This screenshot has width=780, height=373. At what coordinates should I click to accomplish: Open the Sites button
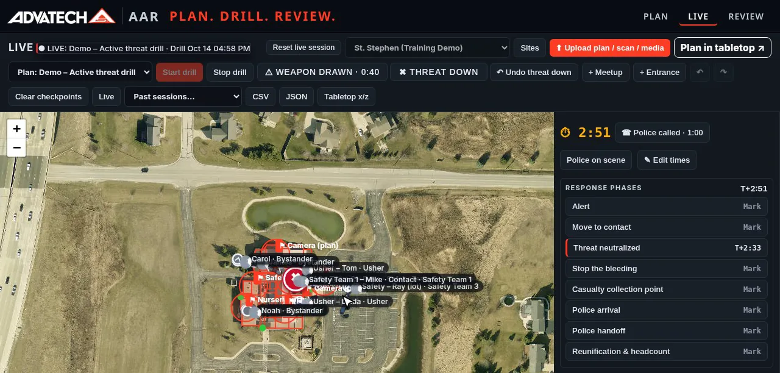(530, 48)
